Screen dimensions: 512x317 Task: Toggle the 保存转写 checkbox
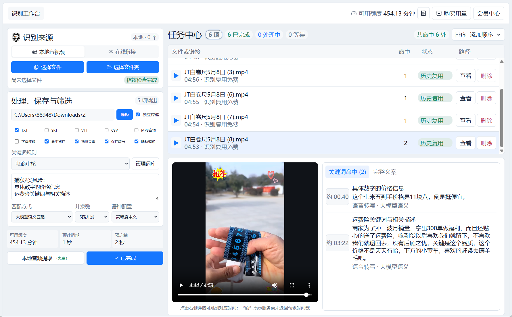(x=106, y=141)
